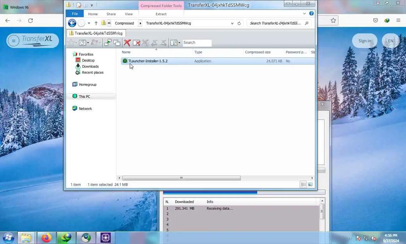406x244 pixels.
Task: Open File Explorer from the taskbar
Action: [26, 238]
